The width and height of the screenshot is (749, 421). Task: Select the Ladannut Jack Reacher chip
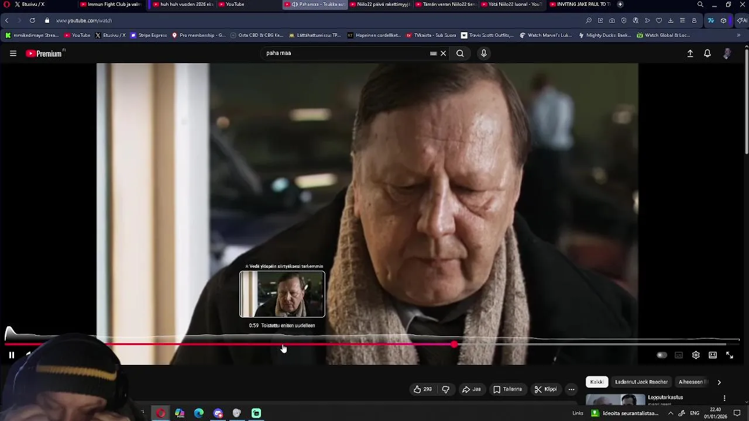pyautogui.click(x=641, y=382)
